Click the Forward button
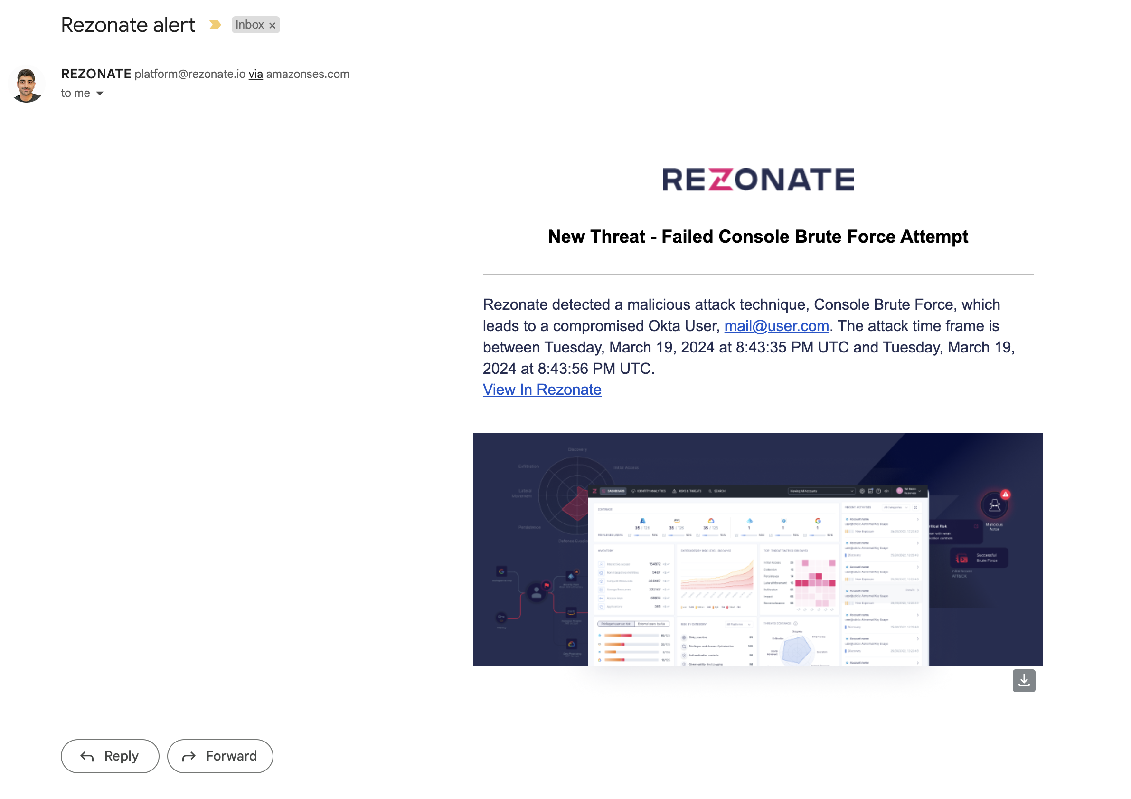1131x799 pixels. [x=220, y=756]
